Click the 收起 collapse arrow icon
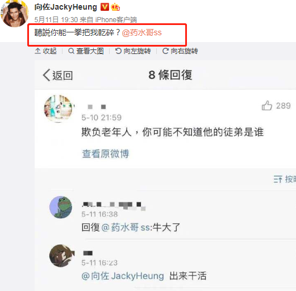 (x=37, y=51)
